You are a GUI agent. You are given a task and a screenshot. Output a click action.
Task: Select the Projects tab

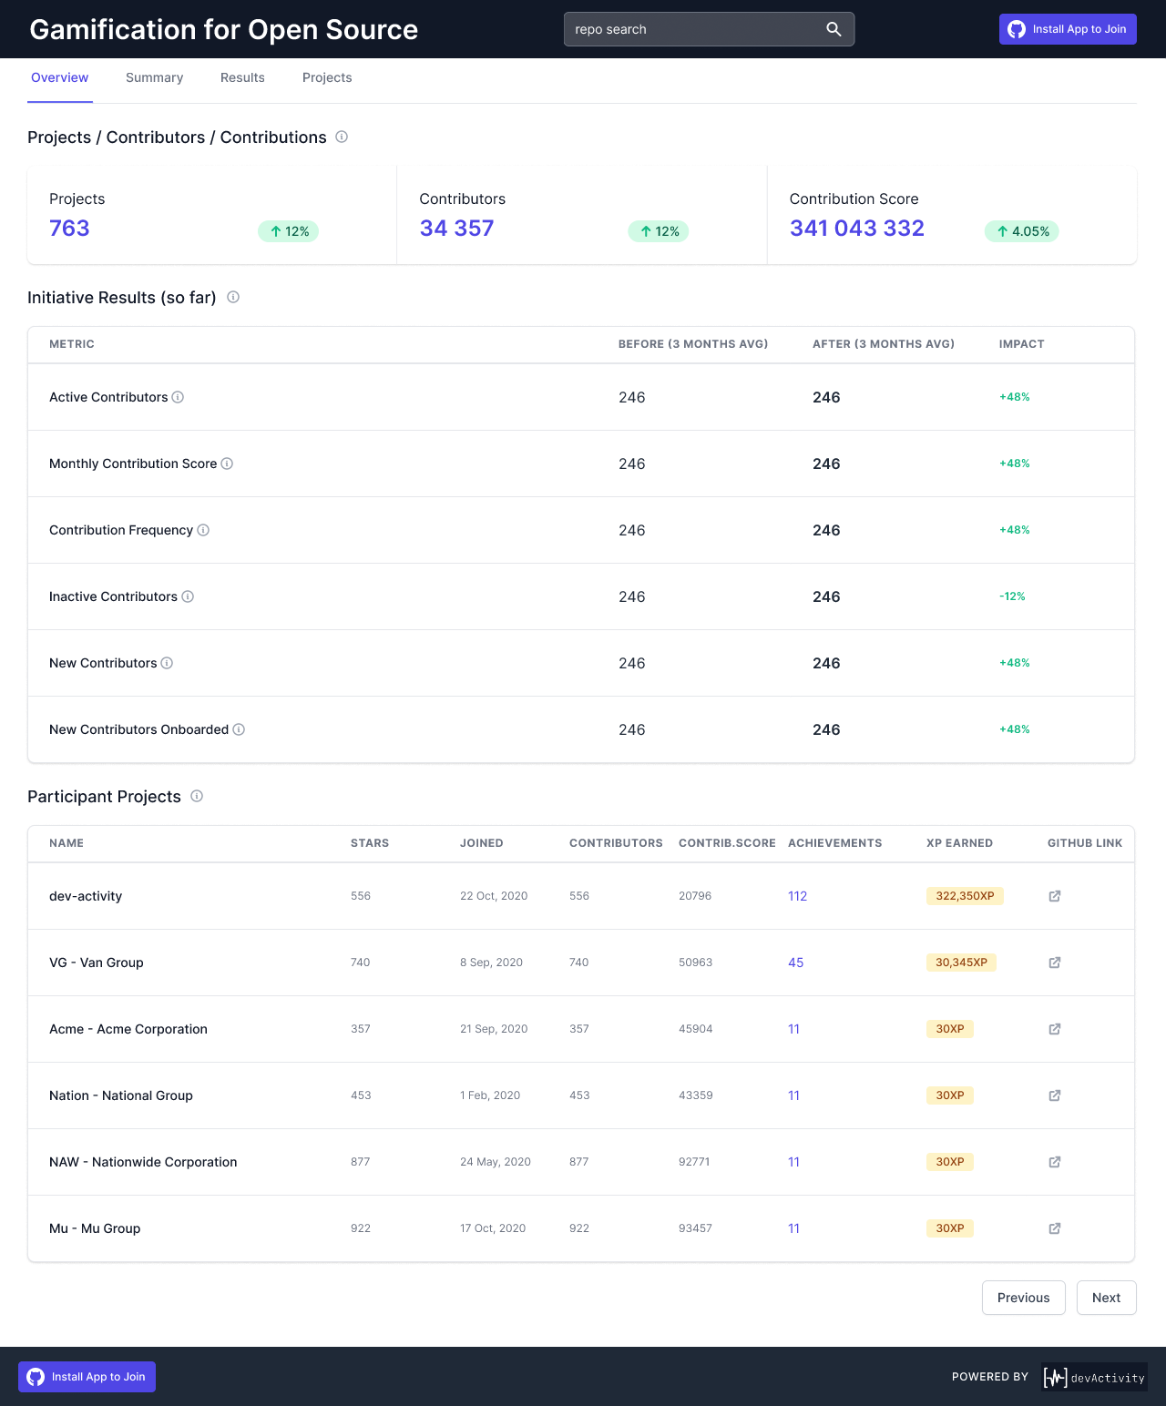326,77
